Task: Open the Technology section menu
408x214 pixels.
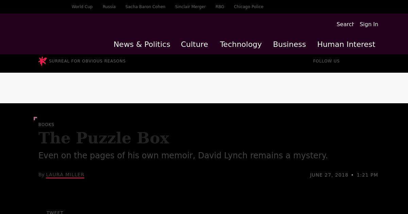Action: tap(241, 44)
